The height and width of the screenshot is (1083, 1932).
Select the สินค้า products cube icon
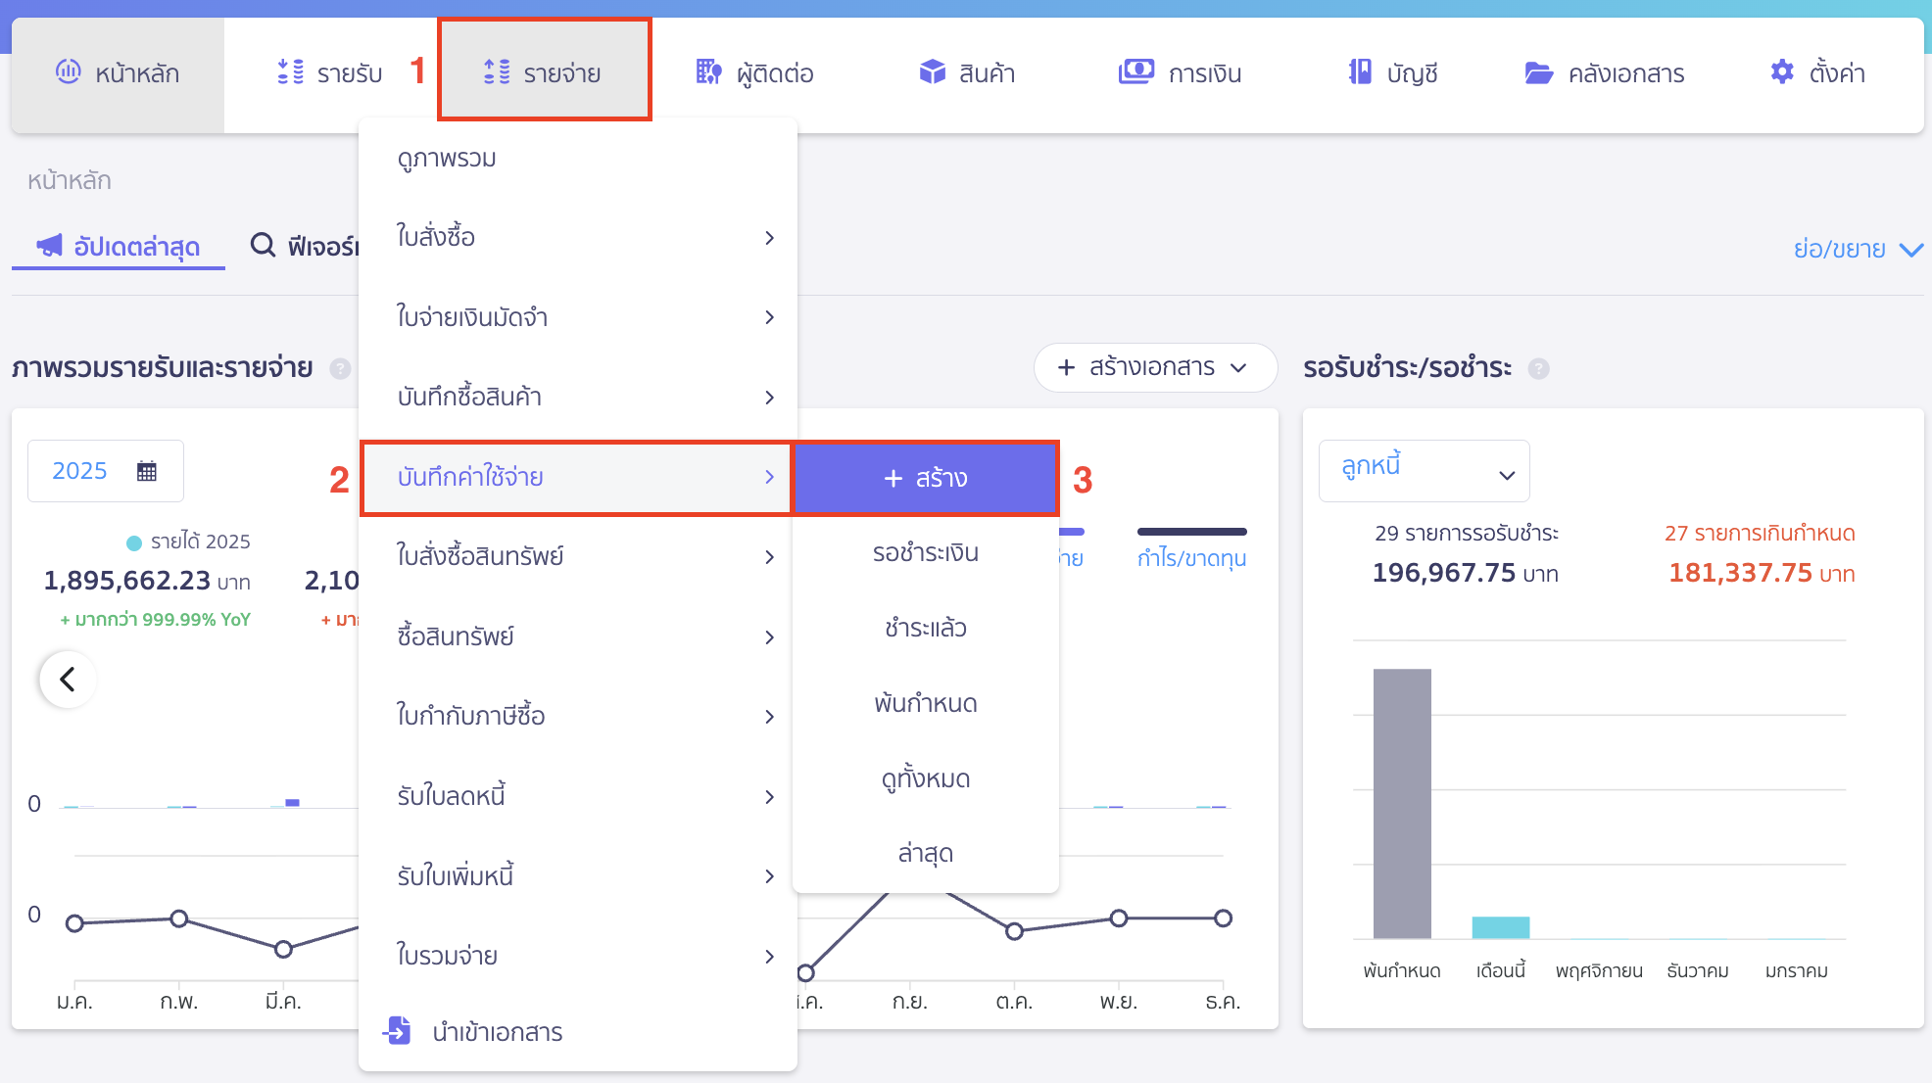pos(931,71)
